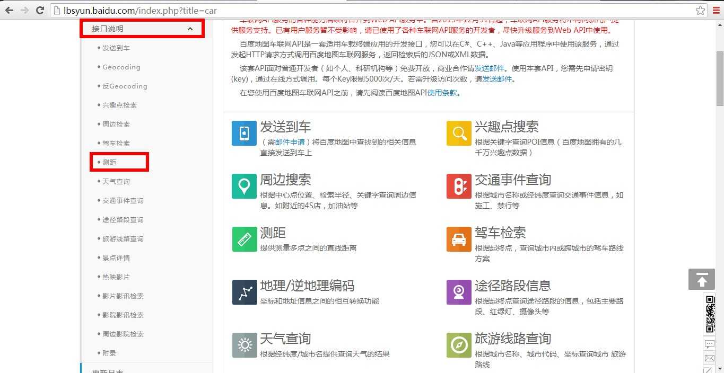Open the 途径路段信息 feature heading

click(513, 286)
